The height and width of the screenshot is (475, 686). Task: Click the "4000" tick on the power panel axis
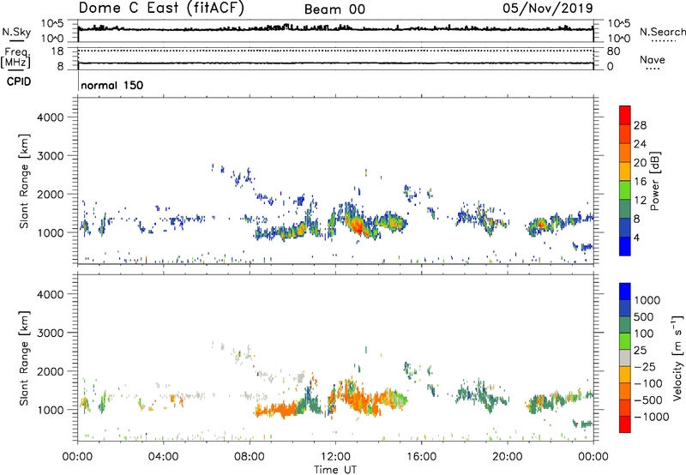[x=50, y=117]
